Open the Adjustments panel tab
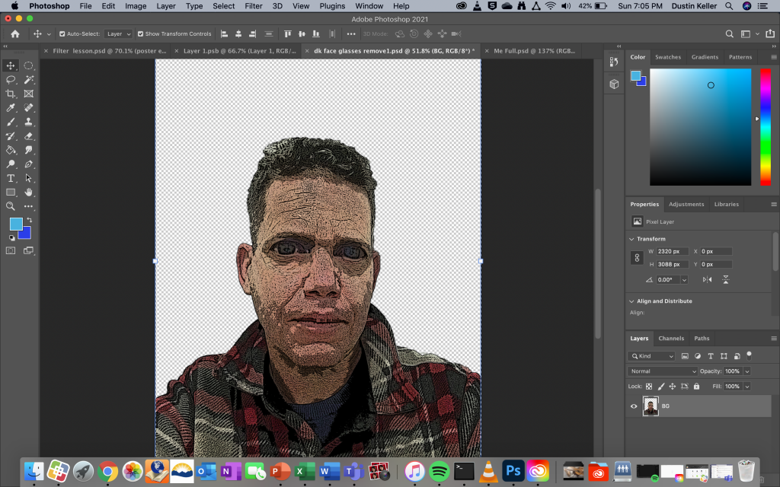 (x=686, y=204)
